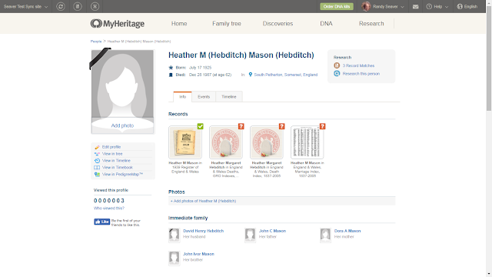Click the View in Timeline clock icon
Image resolution: width=492 pixels, height=277 pixels.
pos(97,161)
